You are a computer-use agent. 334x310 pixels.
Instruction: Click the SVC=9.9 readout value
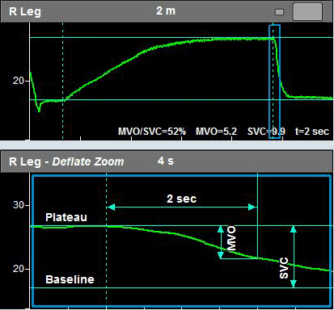click(266, 132)
